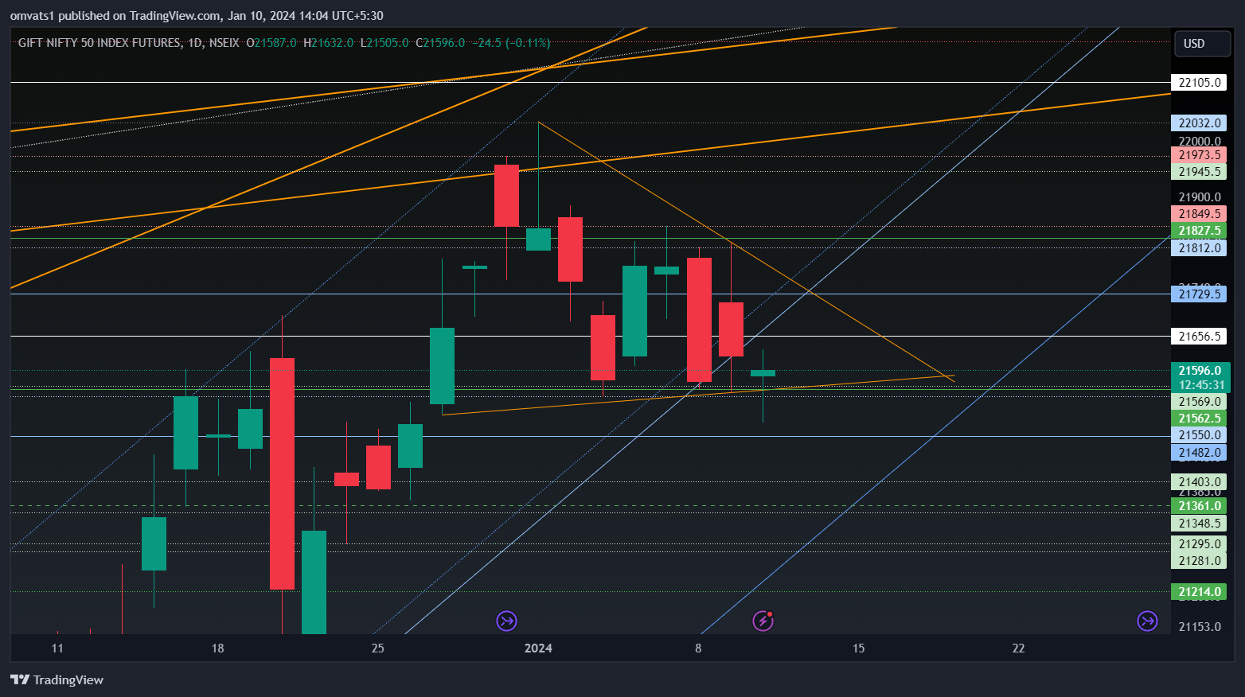This screenshot has width=1245, height=697.
Task: Click the green 21214.0 price label
Action: pos(1199,592)
